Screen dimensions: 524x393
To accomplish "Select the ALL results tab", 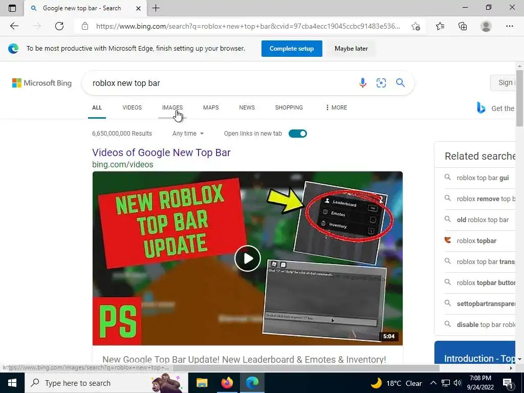I will pos(97,107).
